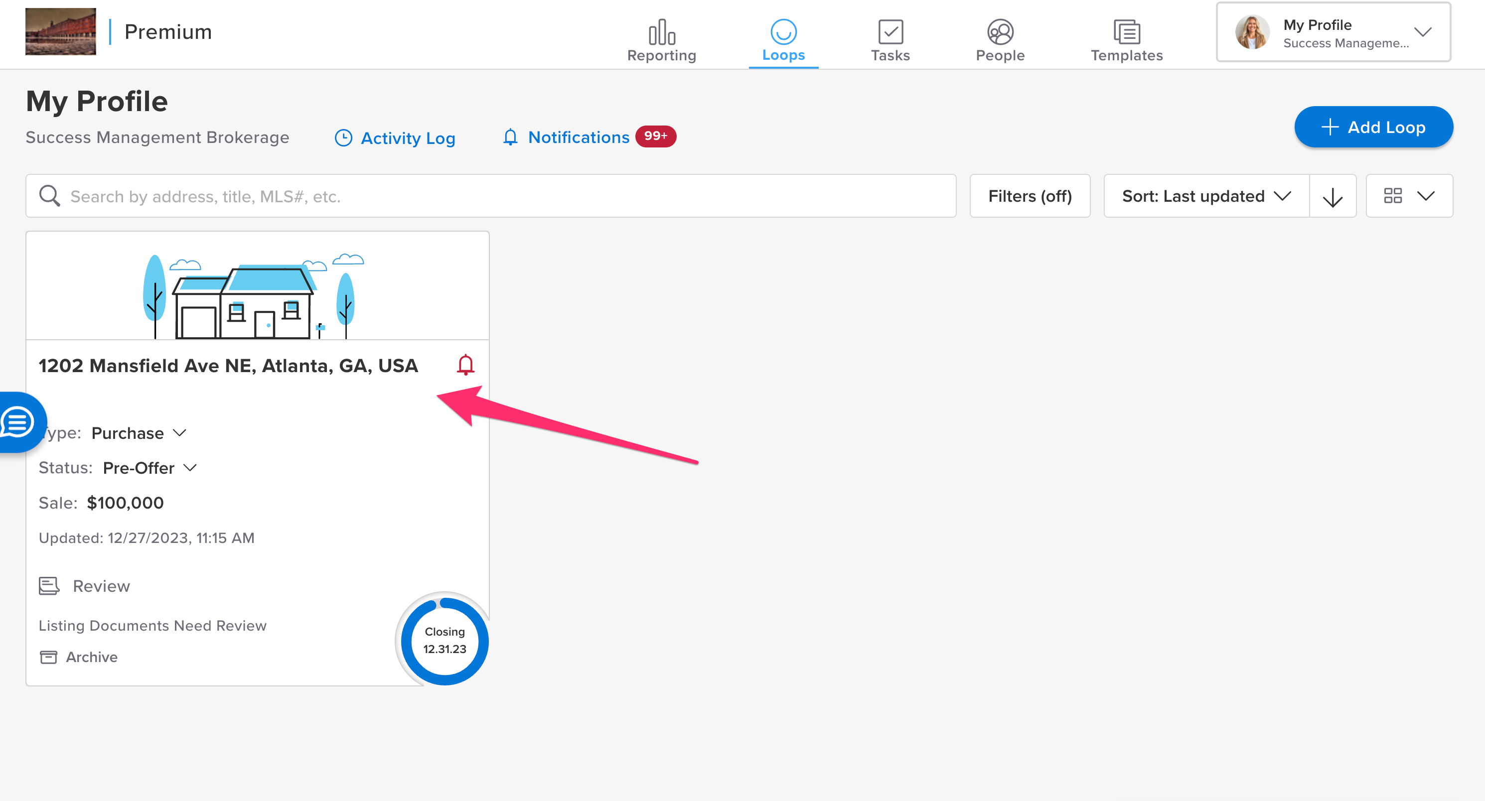Open the Sort: Last updated dropdown

[1205, 196]
